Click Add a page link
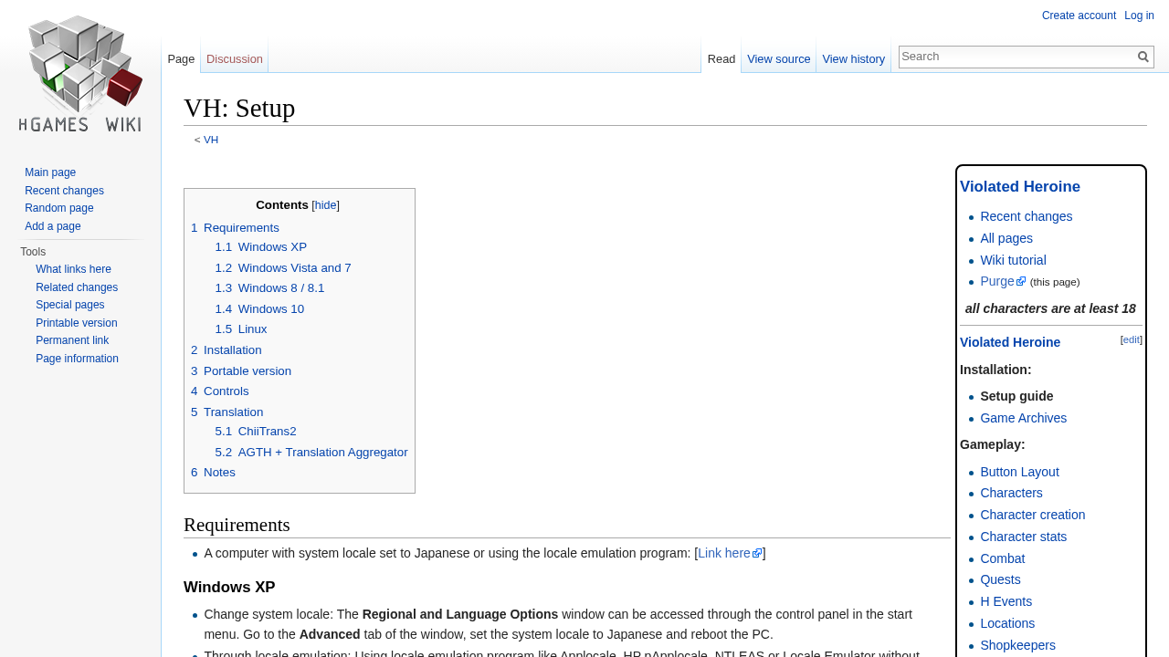The width and height of the screenshot is (1169, 657). pos(53,226)
